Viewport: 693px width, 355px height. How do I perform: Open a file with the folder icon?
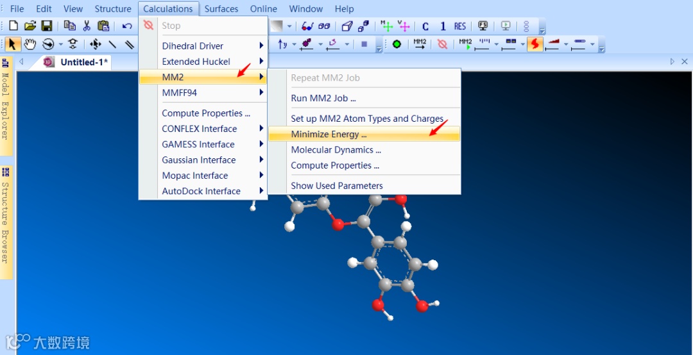coord(30,26)
